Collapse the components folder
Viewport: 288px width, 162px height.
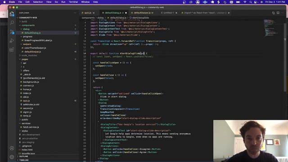[28, 25]
